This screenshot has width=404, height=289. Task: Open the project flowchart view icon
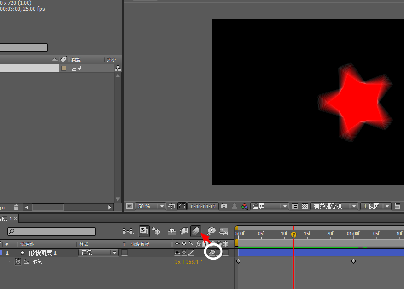coord(117,69)
